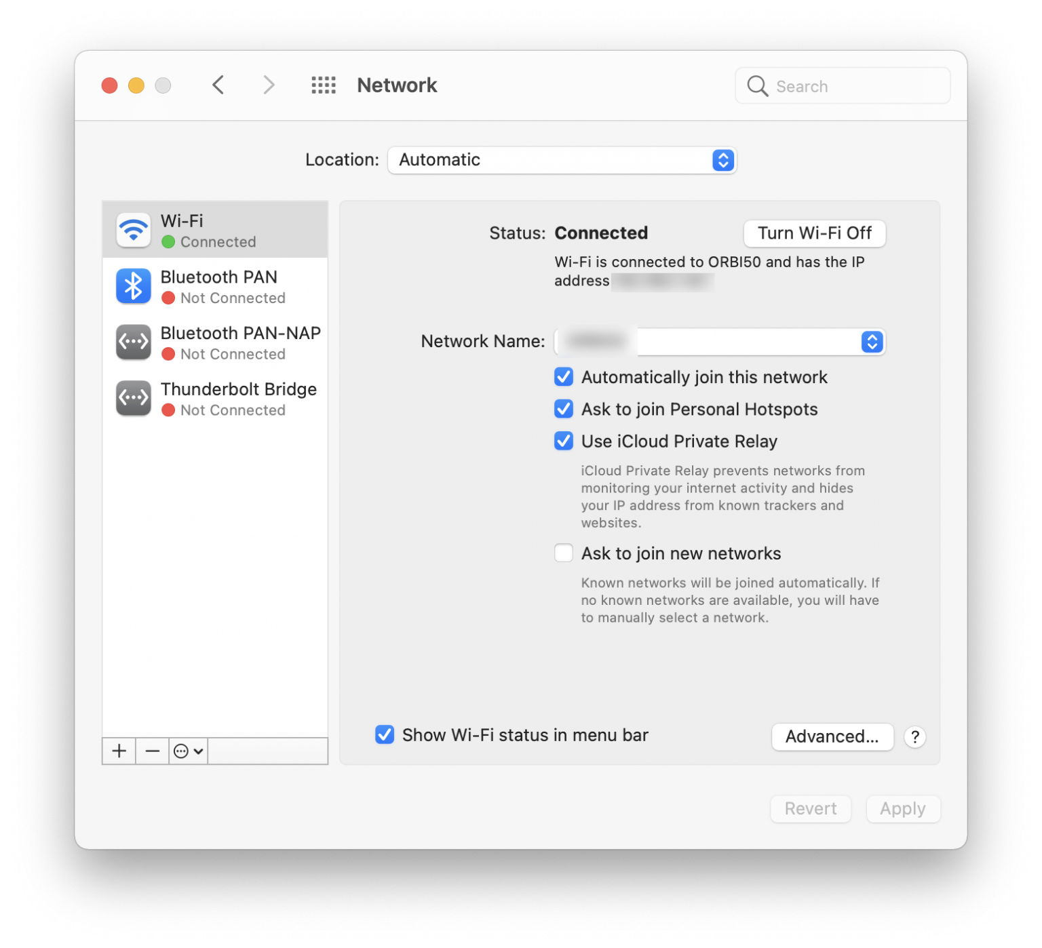Image resolution: width=1042 pixels, height=948 pixels.
Task: Uncheck Use iCloud Private Relay
Action: pos(564,441)
